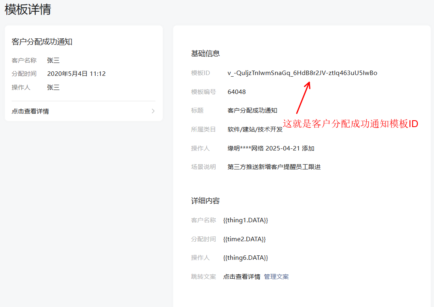The height and width of the screenshot is (307, 434).
Task: Click the 跳转文案 field label
Action: click(203, 277)
